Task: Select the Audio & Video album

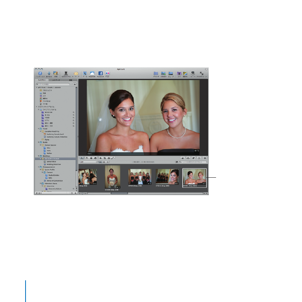Action: coord(52,175)
